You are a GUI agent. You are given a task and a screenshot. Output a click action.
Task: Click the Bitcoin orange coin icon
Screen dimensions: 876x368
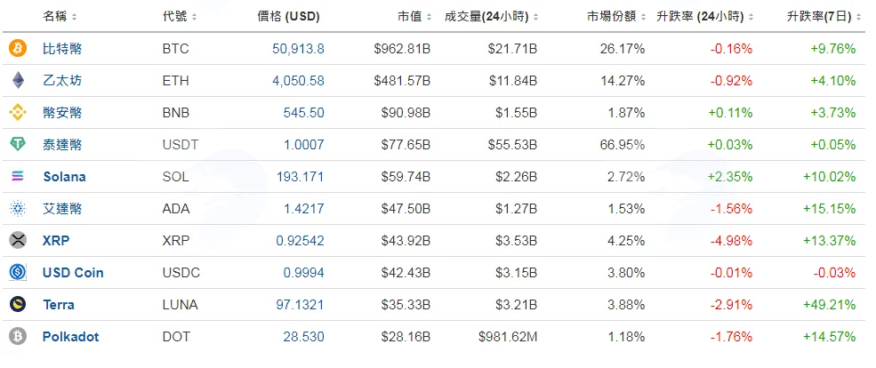pyautogui.click(x=18, y=49)
